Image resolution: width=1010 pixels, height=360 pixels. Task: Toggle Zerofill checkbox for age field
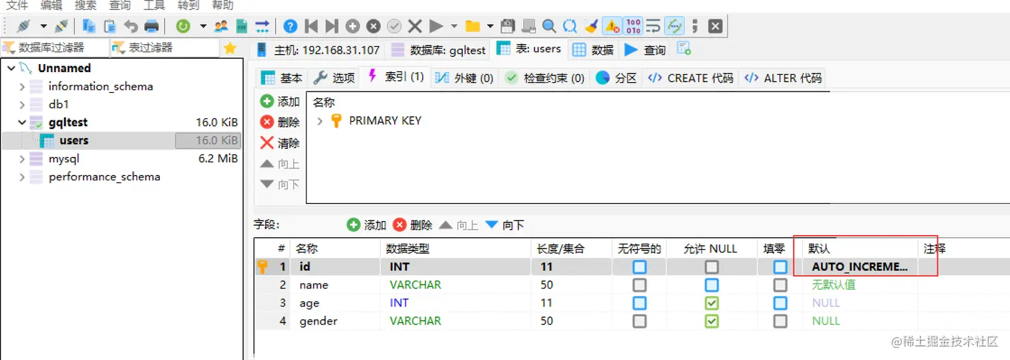(780, 303)
